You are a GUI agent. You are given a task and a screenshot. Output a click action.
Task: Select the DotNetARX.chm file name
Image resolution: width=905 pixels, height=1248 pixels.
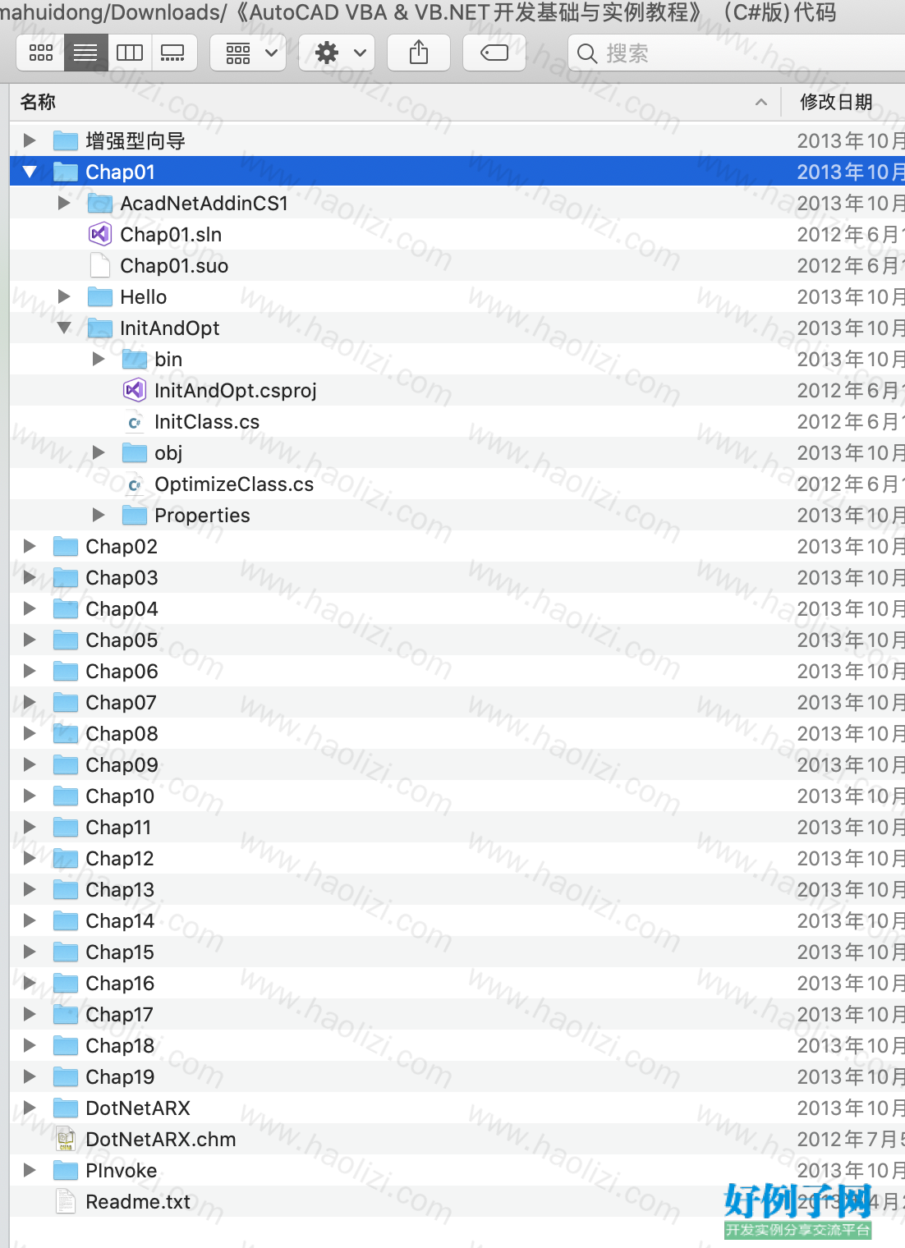point(161,1140)
